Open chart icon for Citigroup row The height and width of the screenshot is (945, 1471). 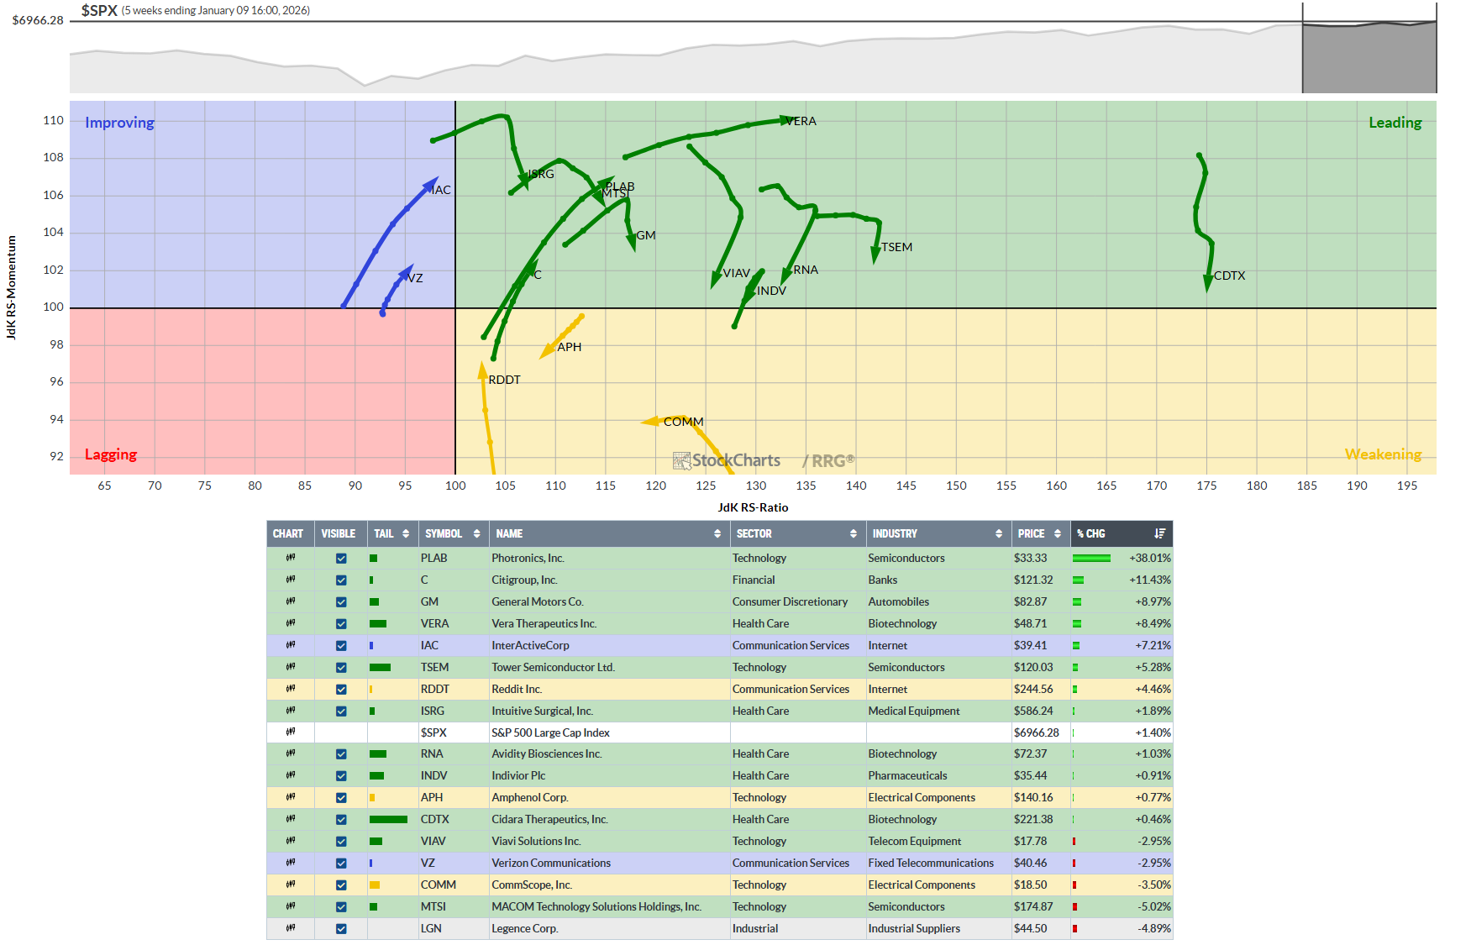coord(291,580)
